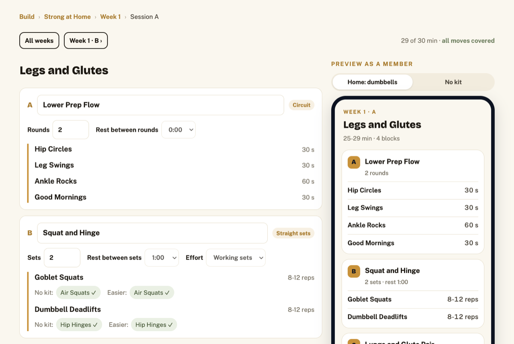Click Good Mornings row in member preview

(413, 243)
